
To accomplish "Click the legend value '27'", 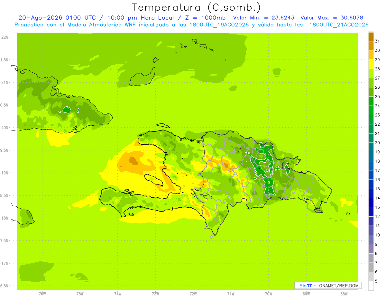I will [378, 78].
